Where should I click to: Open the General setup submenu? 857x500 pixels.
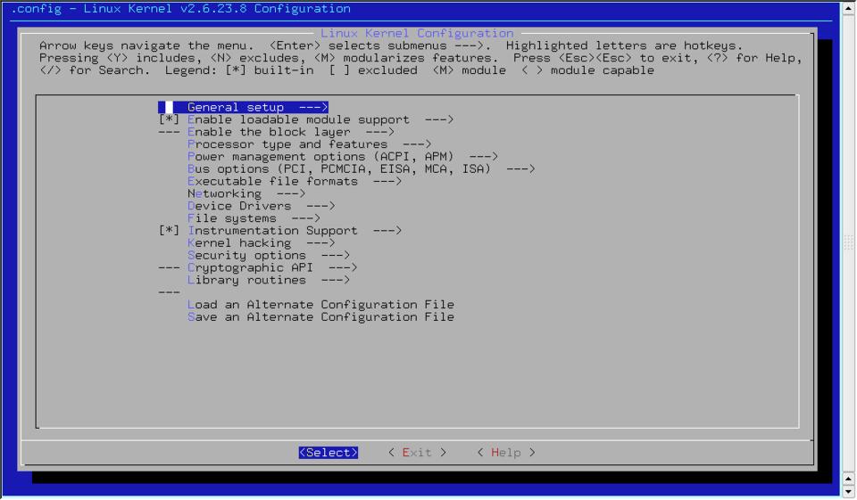[x=243, y=107]
